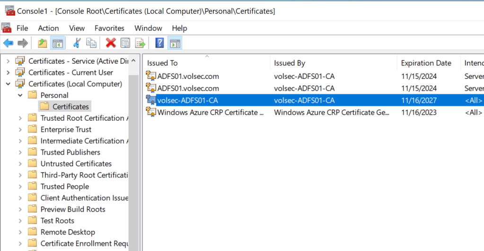Click the Cut scissors icon

76,43
